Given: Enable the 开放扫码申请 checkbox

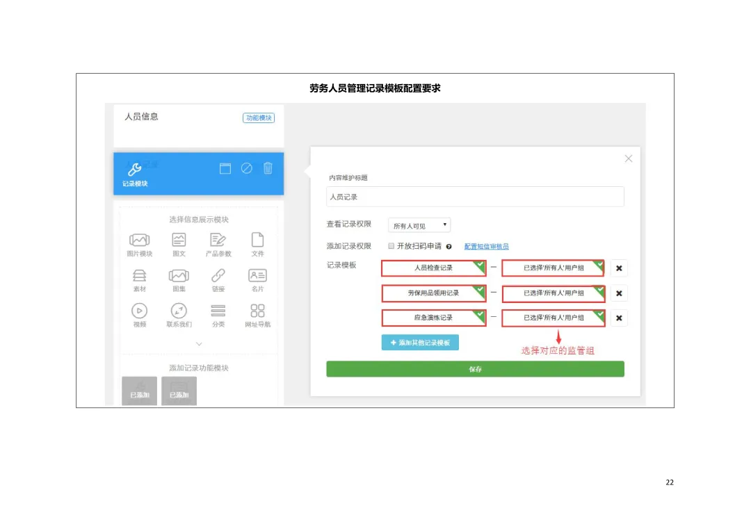Looking at the screenshot, I should (x=391, y=245).
